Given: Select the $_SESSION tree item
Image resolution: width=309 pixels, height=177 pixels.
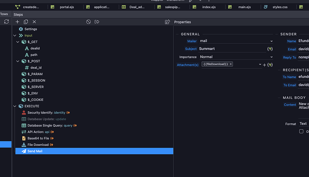Looking at the screenshot, I should (36, 80).
